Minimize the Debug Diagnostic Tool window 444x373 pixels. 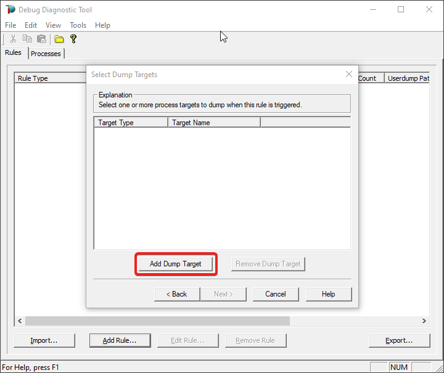point(373,9)
